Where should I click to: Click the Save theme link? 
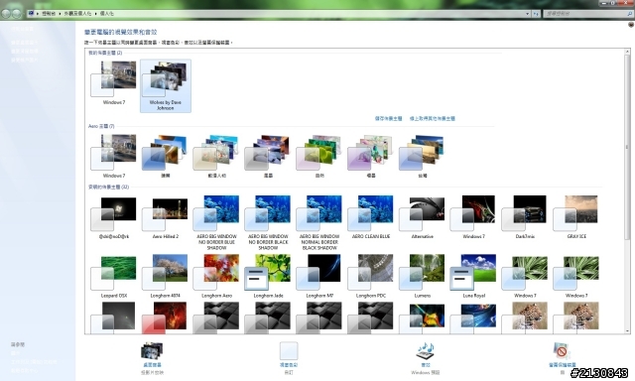point(388,119)
